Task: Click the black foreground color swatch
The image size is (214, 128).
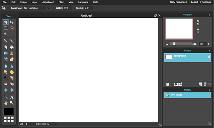Action: point(9,111)
